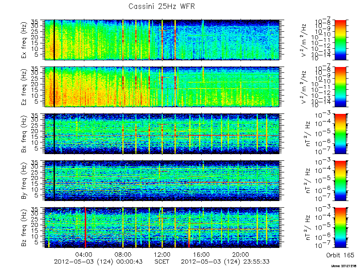Click the "10^-7" bottom tick of the Bz color bar
The width and height of the screenshot is (357, 268).
pyautogui.click(x=323, y=245)
